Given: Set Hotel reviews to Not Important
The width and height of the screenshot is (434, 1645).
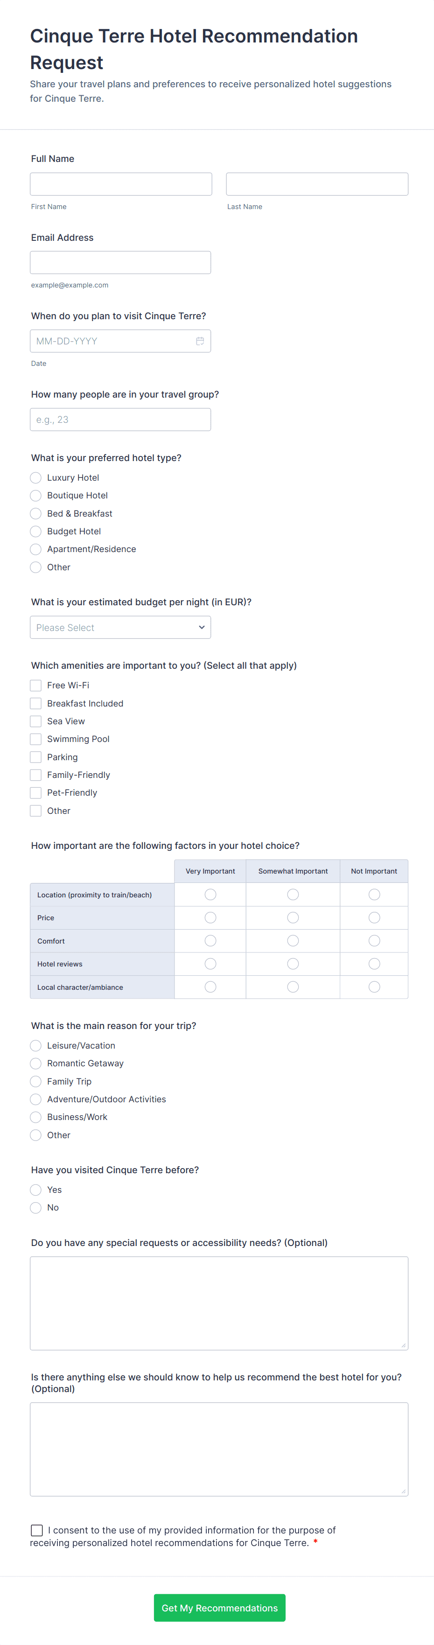Looking at the screenshot, I should tap(374, 964).
